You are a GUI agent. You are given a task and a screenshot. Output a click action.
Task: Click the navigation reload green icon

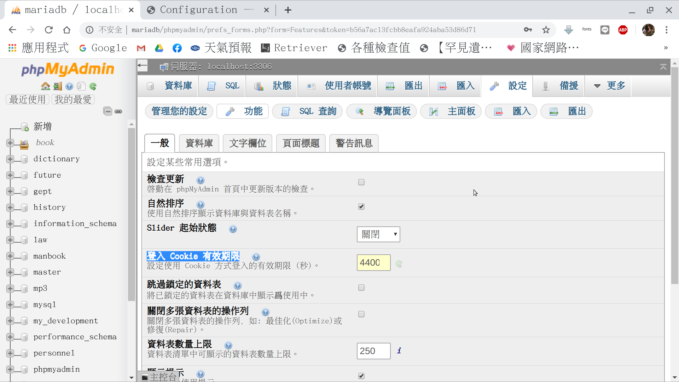click(x=93, y=86)
